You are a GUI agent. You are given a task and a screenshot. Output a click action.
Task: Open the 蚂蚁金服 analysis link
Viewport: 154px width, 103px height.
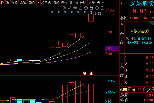pyautogui.click(x=145, y=38)
